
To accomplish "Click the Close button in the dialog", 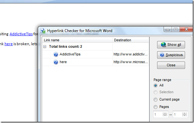I will (171, 65).
